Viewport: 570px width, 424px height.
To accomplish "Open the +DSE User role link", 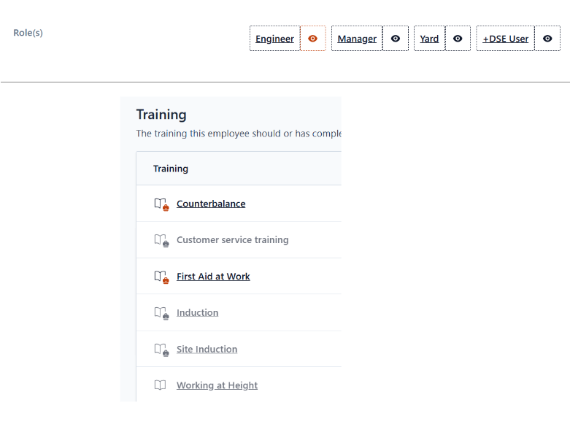I will [x=505, y=39].
